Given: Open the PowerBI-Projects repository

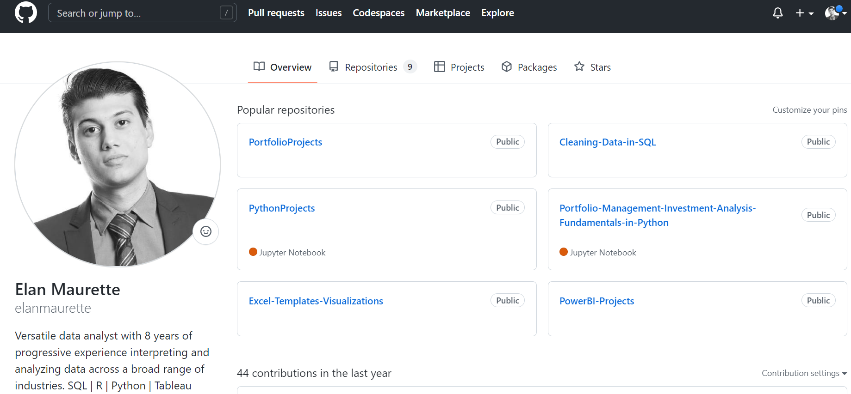Looking at the screenshot, I should click(x=596, y=301).
